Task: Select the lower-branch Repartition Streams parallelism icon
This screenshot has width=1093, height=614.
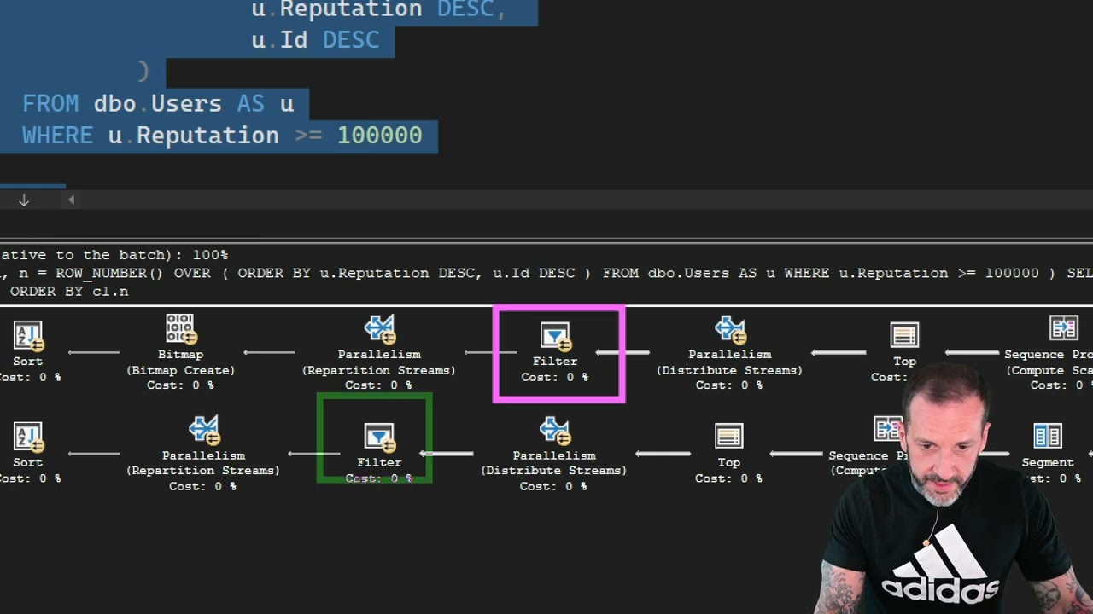Action: [204, 431]
